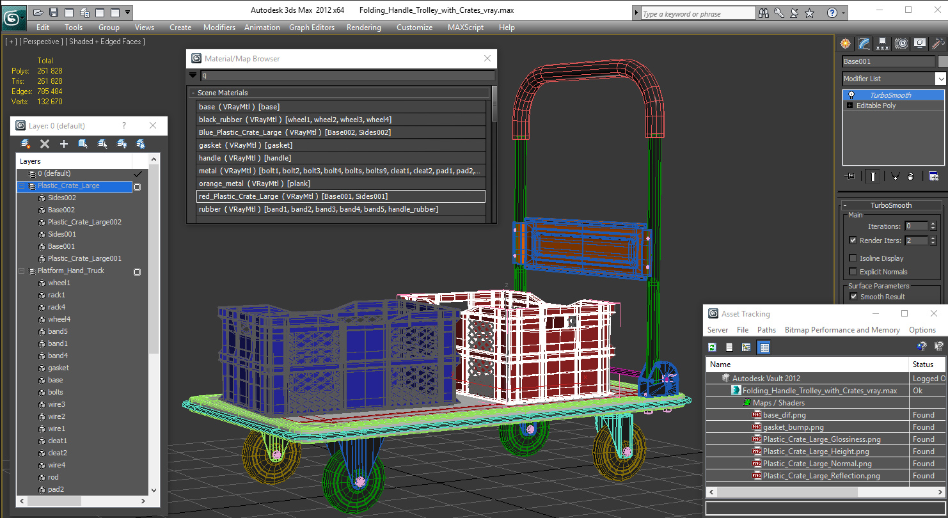
Task: Open the Motion command panel tab
Action: (901, 43)
